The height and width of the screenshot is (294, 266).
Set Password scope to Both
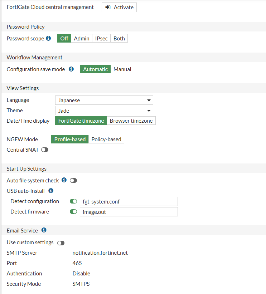pos(119,38)
